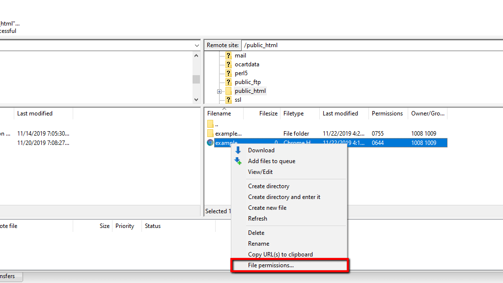
Task: Select ocartdata in the remote directory tree
Action: (x=247, y=64)
